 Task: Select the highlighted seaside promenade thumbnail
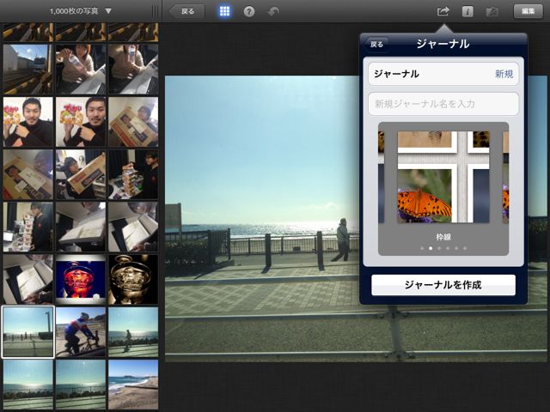[28, 332]
